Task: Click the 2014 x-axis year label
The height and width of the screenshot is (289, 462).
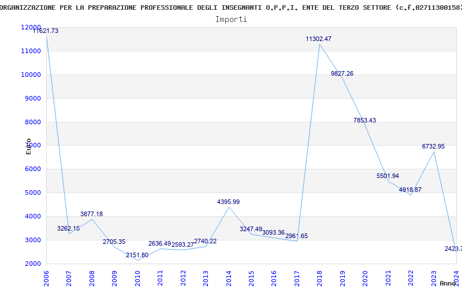Action: pos(229,278)
